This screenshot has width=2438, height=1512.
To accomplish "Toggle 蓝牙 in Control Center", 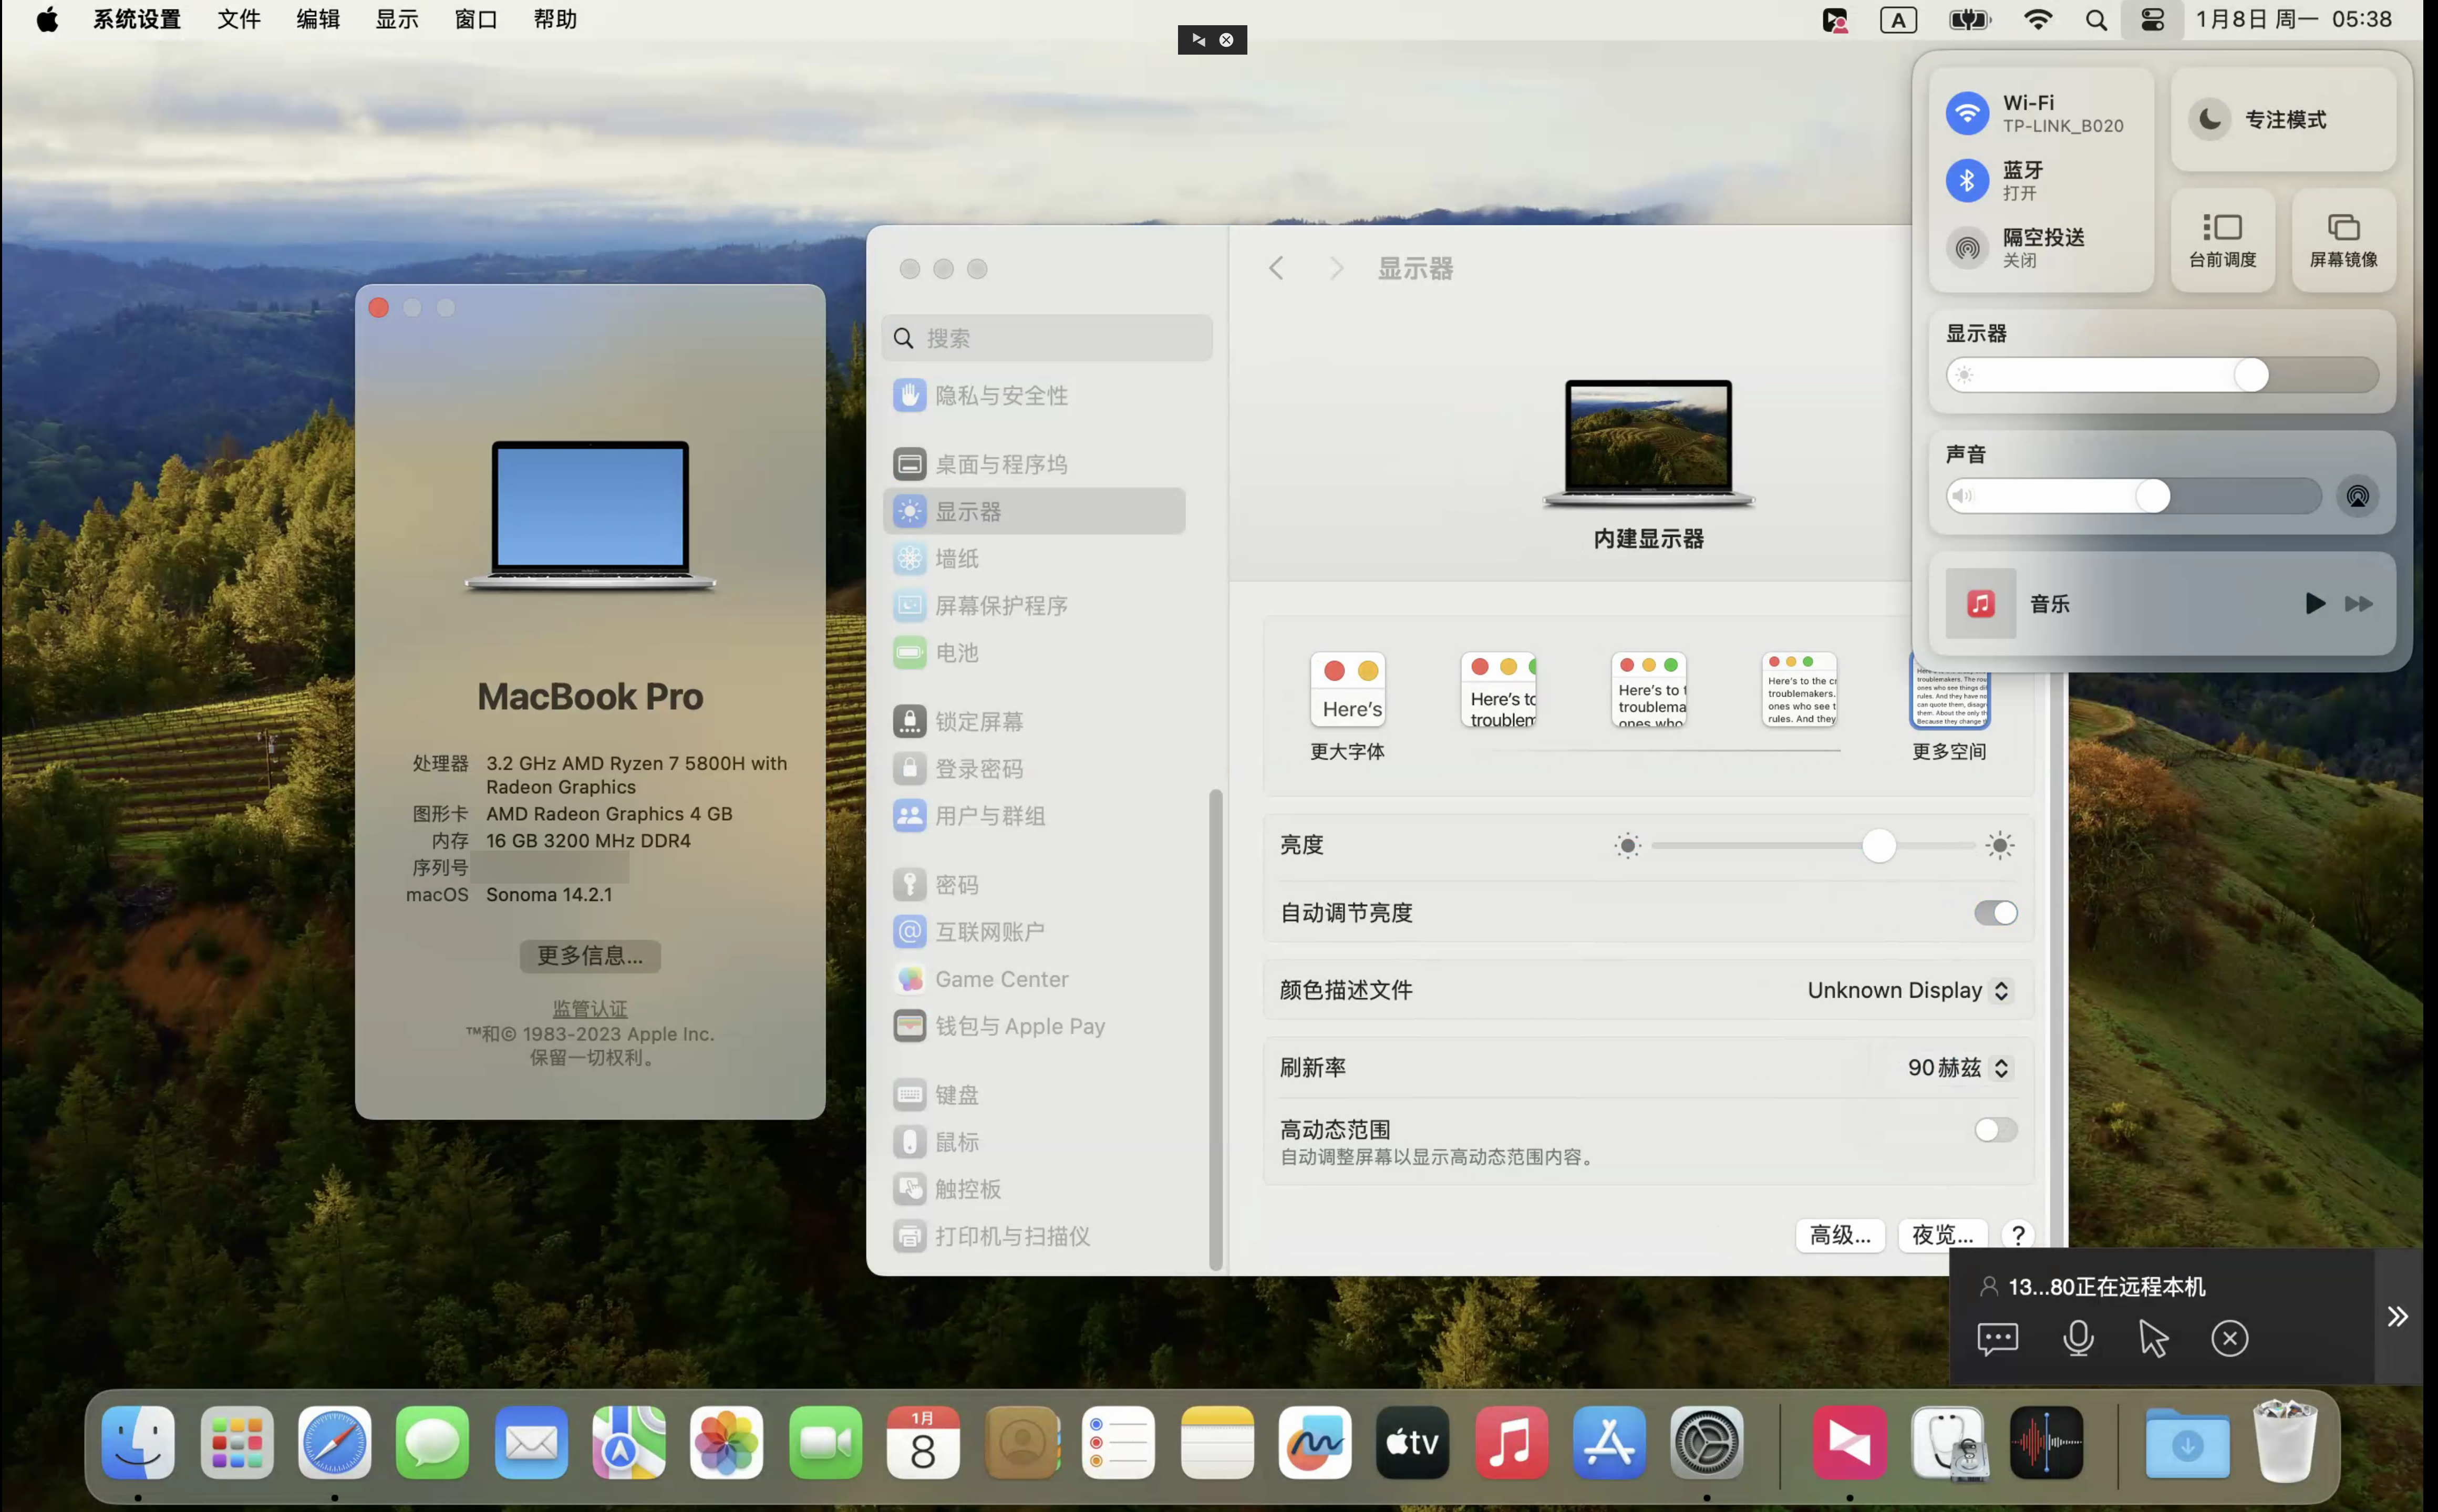I will [x=1967, y=180].
